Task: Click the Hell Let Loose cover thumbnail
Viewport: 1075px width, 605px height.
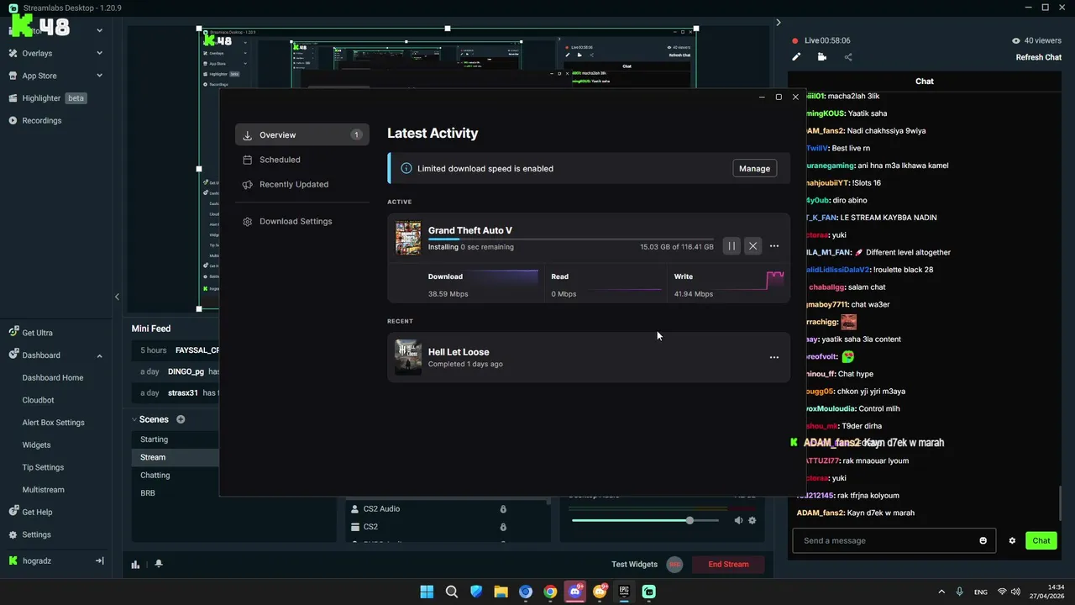Action: click(408, 357)
